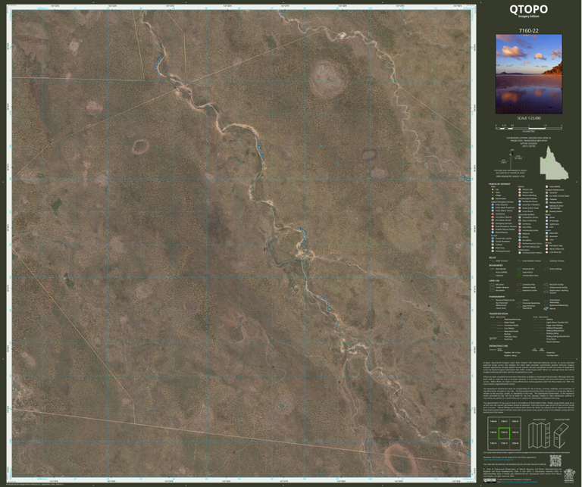The image size is (582, 487).
Task: Open the beach sunset cover photo
Action: coord(529,74)
